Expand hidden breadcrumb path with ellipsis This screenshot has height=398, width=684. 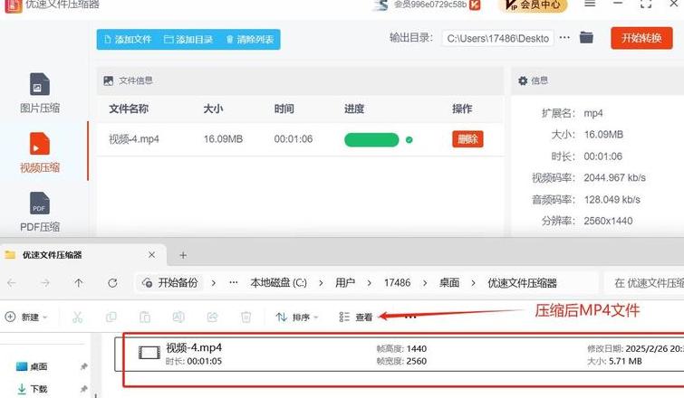click(234, 283)
